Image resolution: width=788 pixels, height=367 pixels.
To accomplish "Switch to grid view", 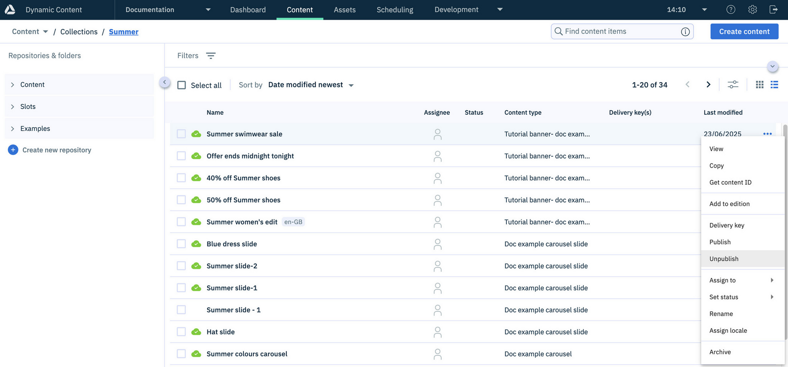I will [x=759, y=85].
